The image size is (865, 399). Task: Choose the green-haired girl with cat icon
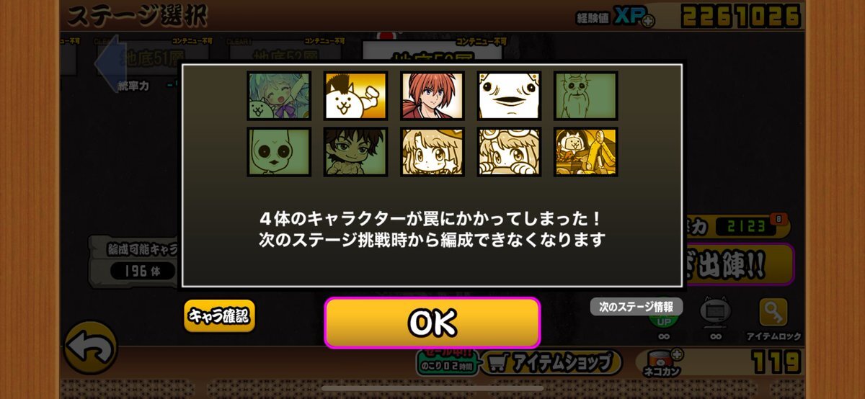coord(279,95)
